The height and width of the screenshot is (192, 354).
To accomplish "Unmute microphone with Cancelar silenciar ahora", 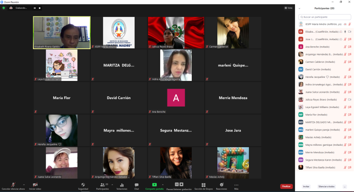I will coord(13,185).
